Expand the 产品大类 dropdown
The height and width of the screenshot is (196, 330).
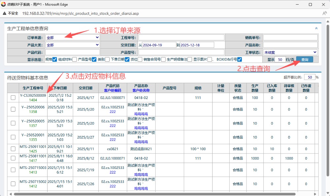pos(72,45)
